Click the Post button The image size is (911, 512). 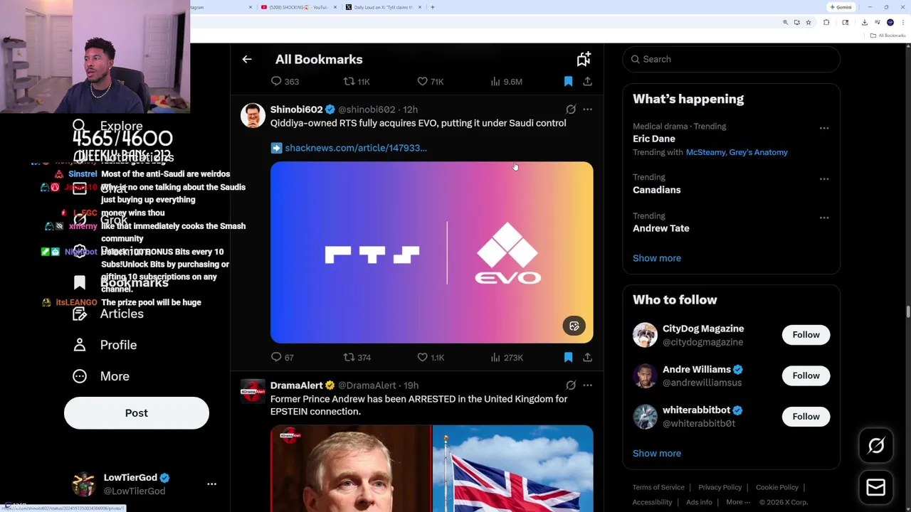point(137,413)
